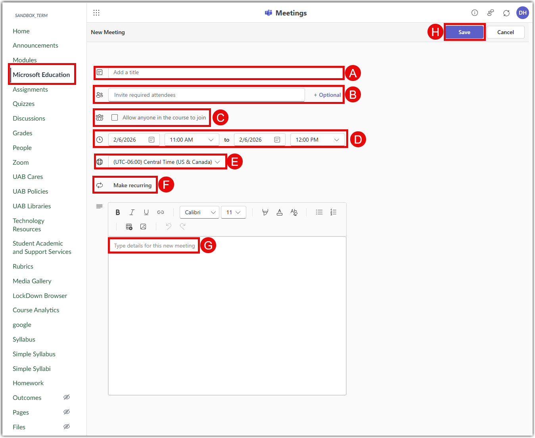Apply italic formatting to text
Screen dimensions: 535x438
pos(132,212)
